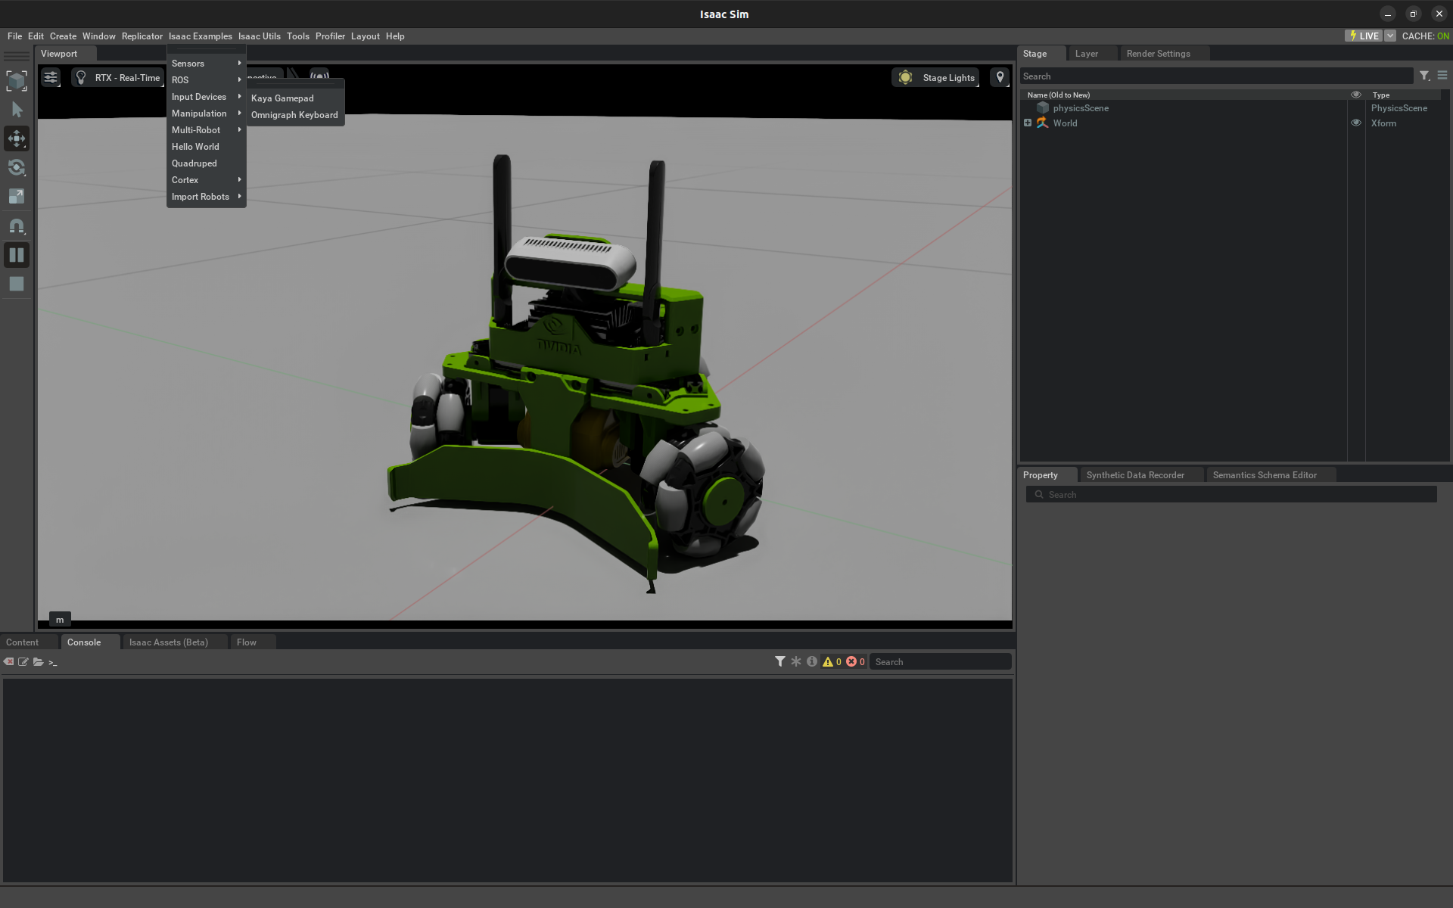The width and height of the screenshot is (1453, 908).
Task: Expand the Manipulation submenu
Action: click(x=206, y=113)
